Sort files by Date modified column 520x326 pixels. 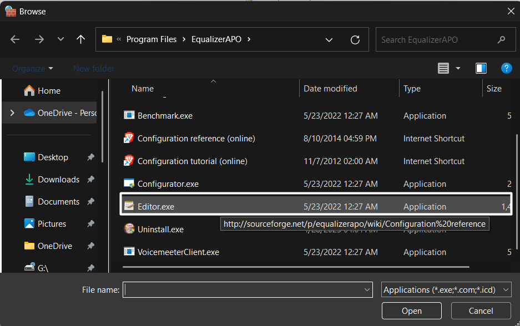pyautogui.click(x=330, y=89)
